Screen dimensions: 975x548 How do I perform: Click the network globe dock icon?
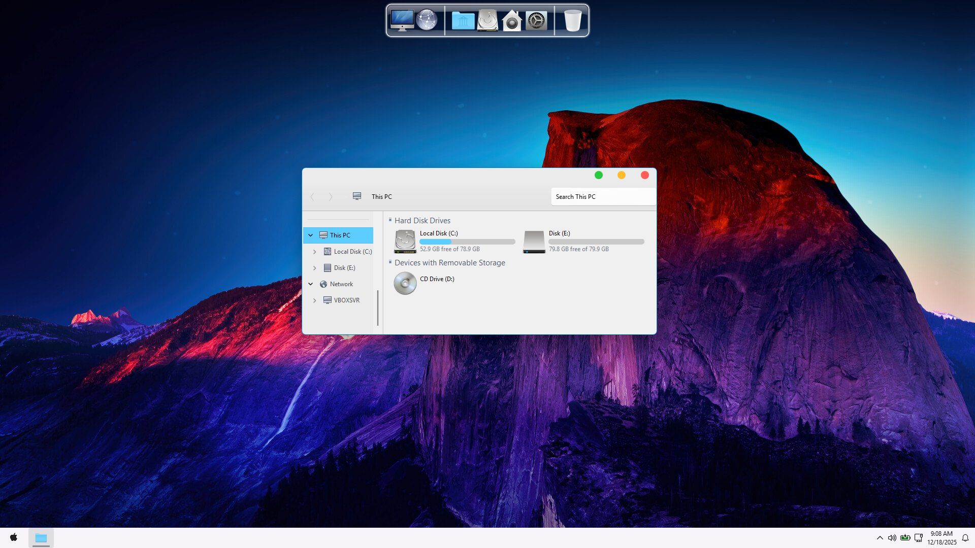click(427, 20)
